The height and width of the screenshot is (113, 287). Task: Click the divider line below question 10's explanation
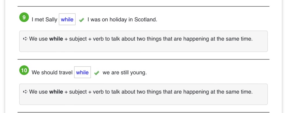(143, 112)
